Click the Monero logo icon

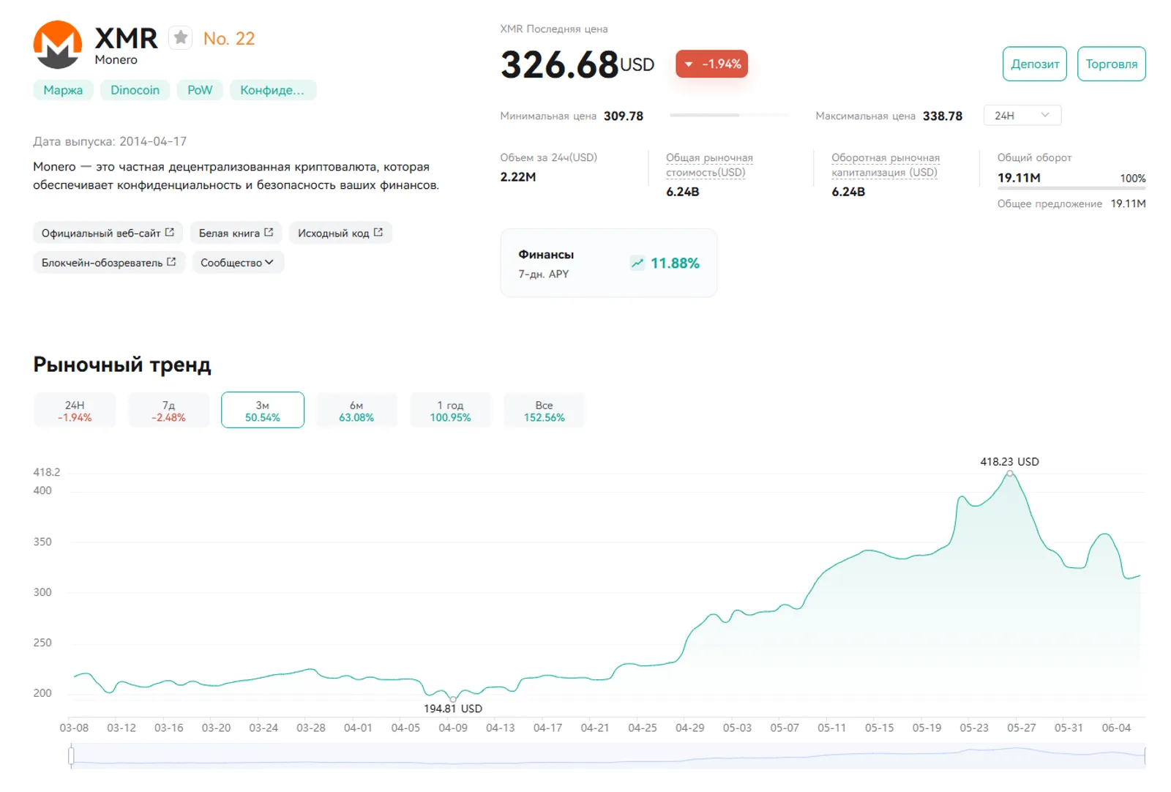(57, 45)
